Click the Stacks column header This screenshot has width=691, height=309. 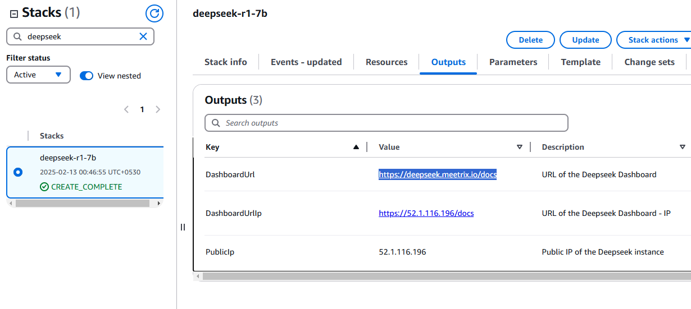point(52,136)
